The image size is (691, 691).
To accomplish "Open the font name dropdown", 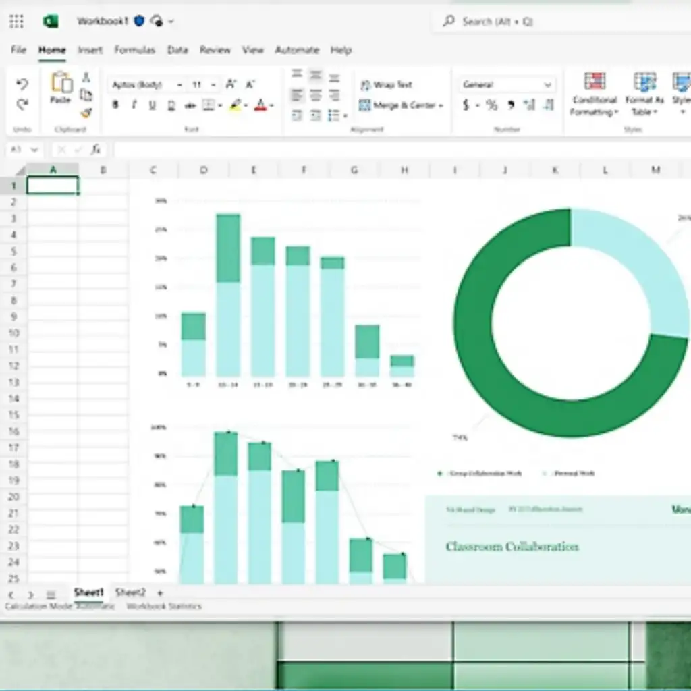I will 179,85.
